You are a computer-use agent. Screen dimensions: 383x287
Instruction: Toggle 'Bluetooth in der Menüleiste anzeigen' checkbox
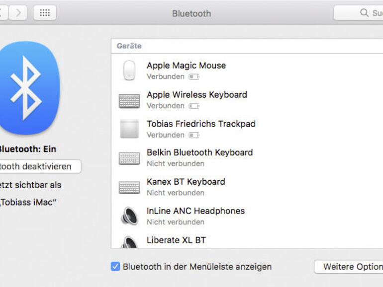[115, 267]
